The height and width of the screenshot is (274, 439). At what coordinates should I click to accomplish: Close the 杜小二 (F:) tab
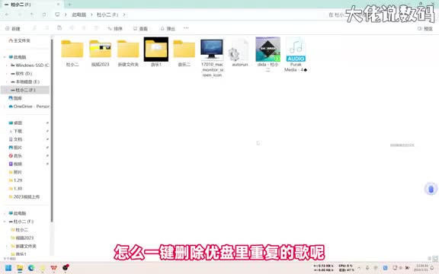(58, 5)
